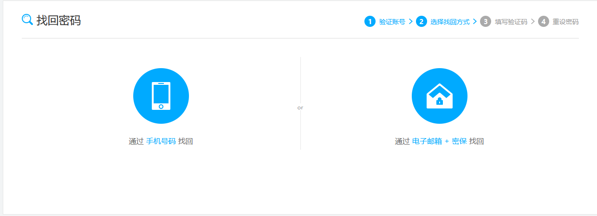Click the chevron after 选择找回方式
This screenshot has width=597, height=216.
click(475, 22)
